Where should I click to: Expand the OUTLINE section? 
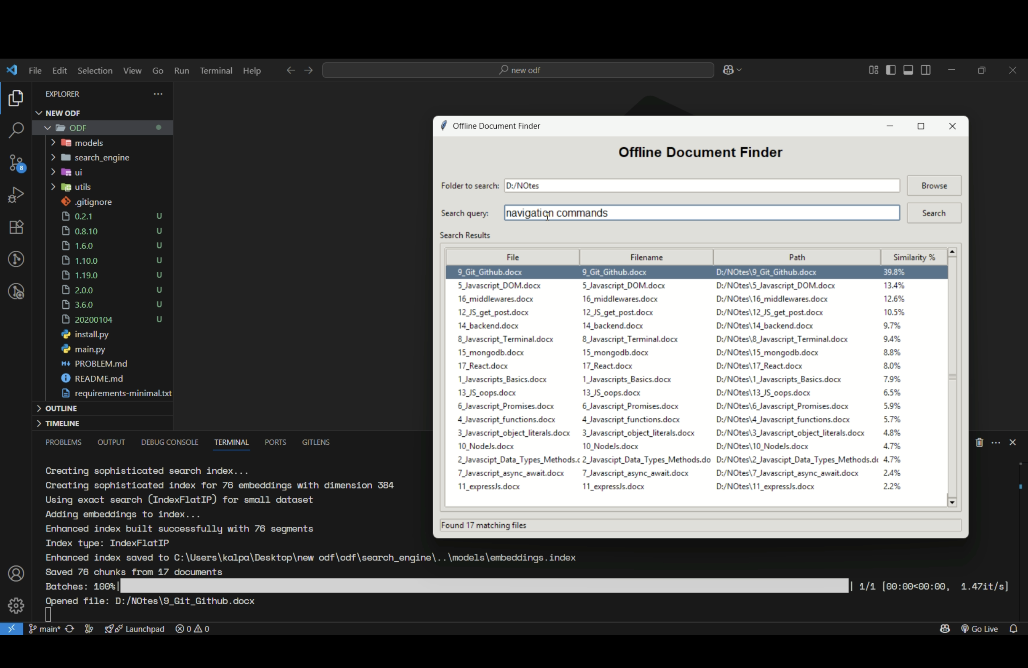[x=102, y=409]
